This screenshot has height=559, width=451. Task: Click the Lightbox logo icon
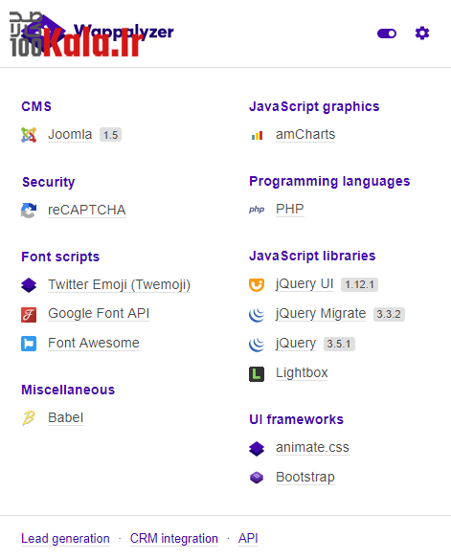[x=257, y=374]
